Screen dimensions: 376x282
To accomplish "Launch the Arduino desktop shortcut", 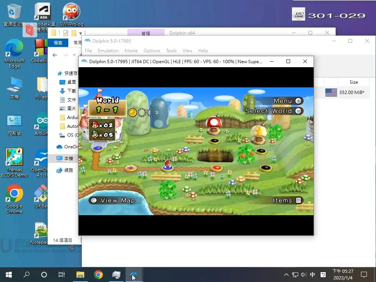I will pyautogui.click(x=41, y=124).
